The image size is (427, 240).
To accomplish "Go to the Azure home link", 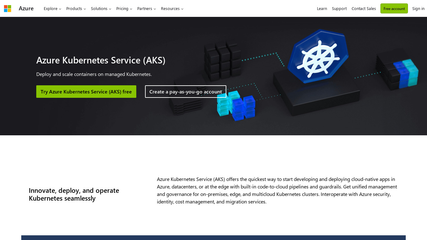I will (26, 8).
